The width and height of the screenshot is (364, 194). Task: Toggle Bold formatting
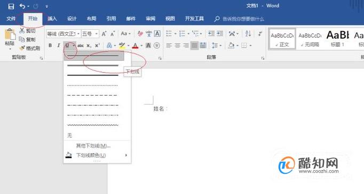[x=50, y=46]
